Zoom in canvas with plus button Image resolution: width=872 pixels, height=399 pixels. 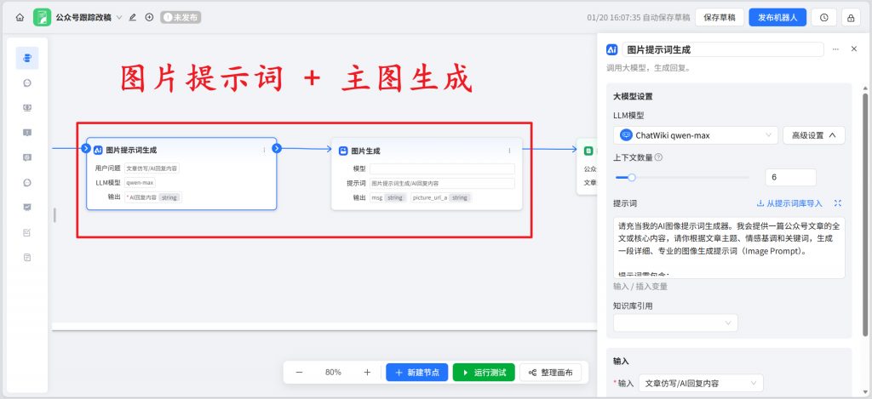367,373
